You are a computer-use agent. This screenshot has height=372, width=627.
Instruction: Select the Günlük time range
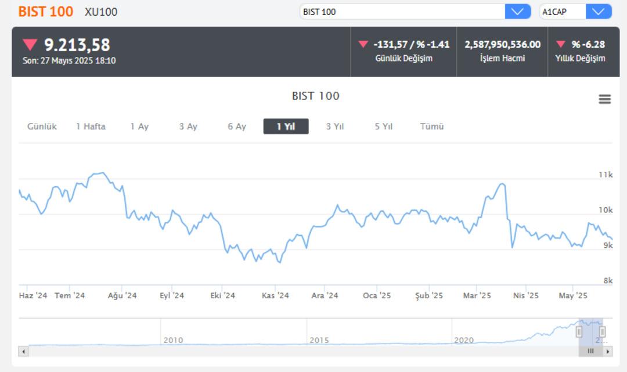pyautogui.click(x=42, y=127)
